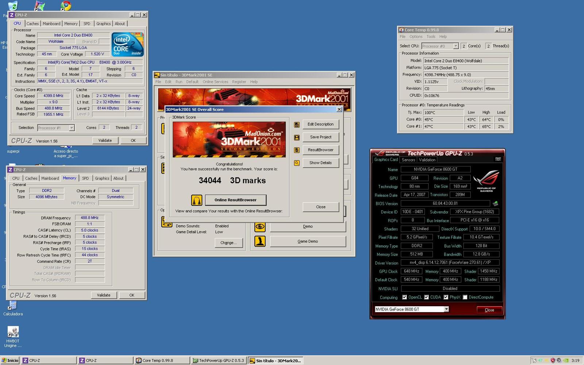The width and height of the screenshot is (584, 365).
Task: Switch to the Mainboard tab in top CPU-Z
Action: coord(51,24)
